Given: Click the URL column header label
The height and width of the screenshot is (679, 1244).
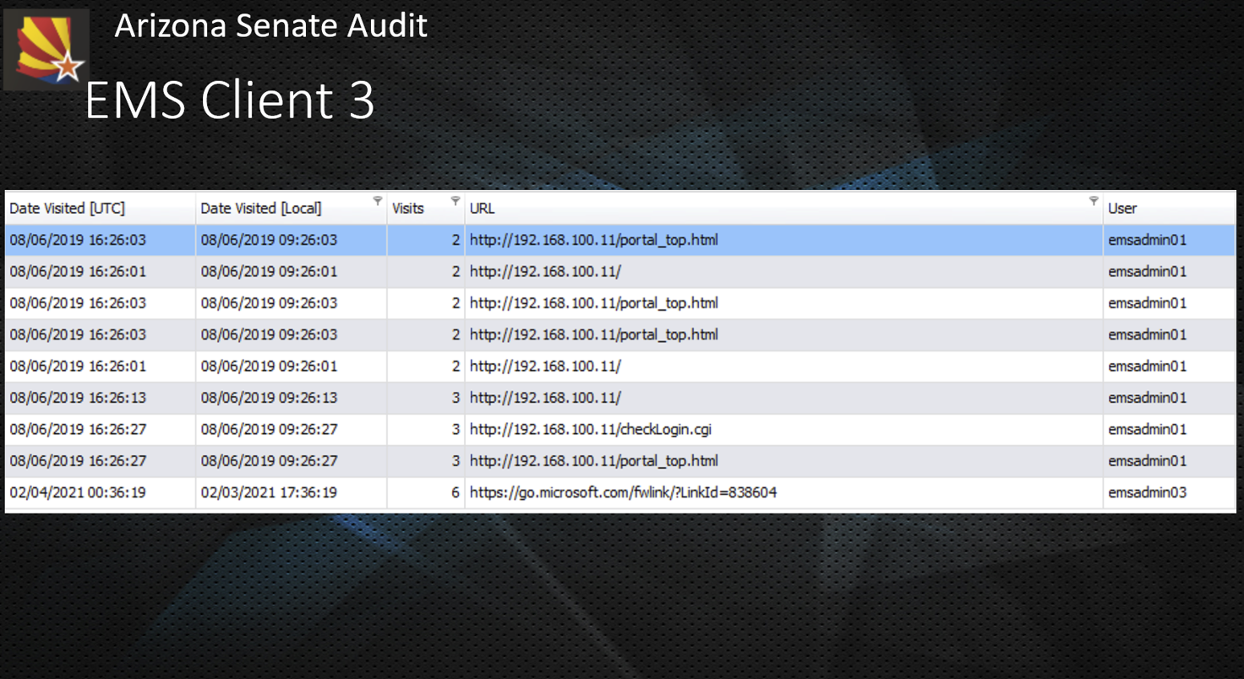Looking at the screenshot, I should pos(482,209).
